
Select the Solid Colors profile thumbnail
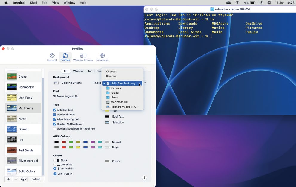tap(12, 171)
